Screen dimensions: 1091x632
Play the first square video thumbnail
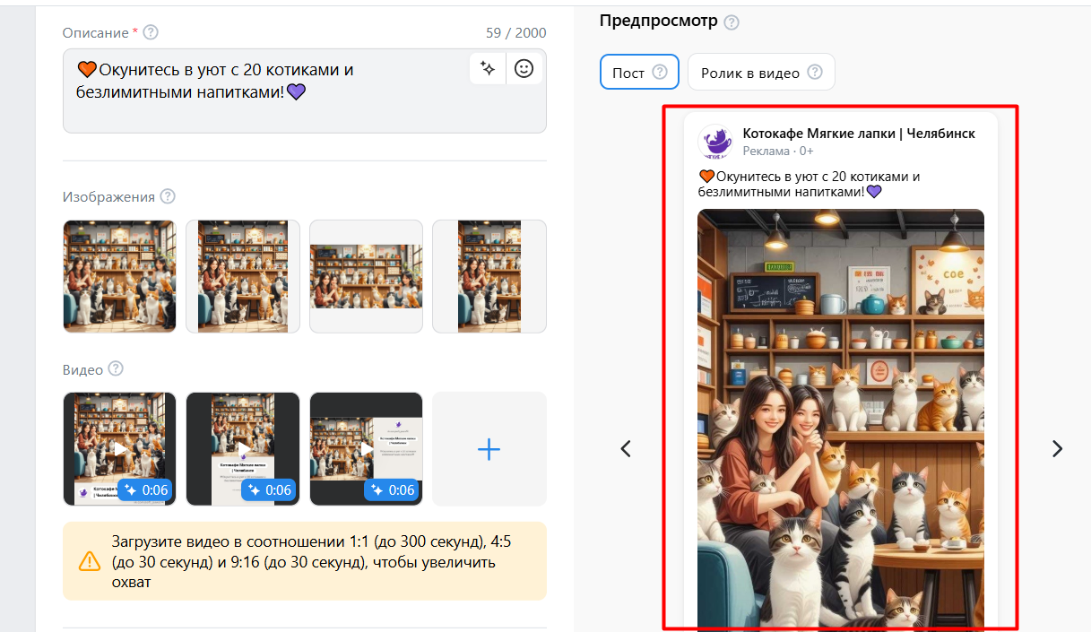click(x=120, y=447)
